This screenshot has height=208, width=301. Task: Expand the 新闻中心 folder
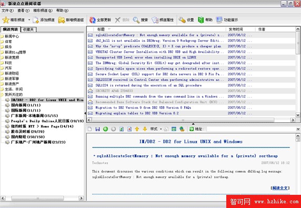pyautogui.click(x=2, y=36)
